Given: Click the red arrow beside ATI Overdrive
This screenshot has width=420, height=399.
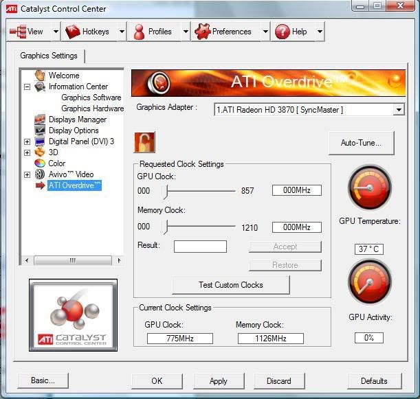Looking at the screenshot, I should pyautogui.click(x=40, y=185).
